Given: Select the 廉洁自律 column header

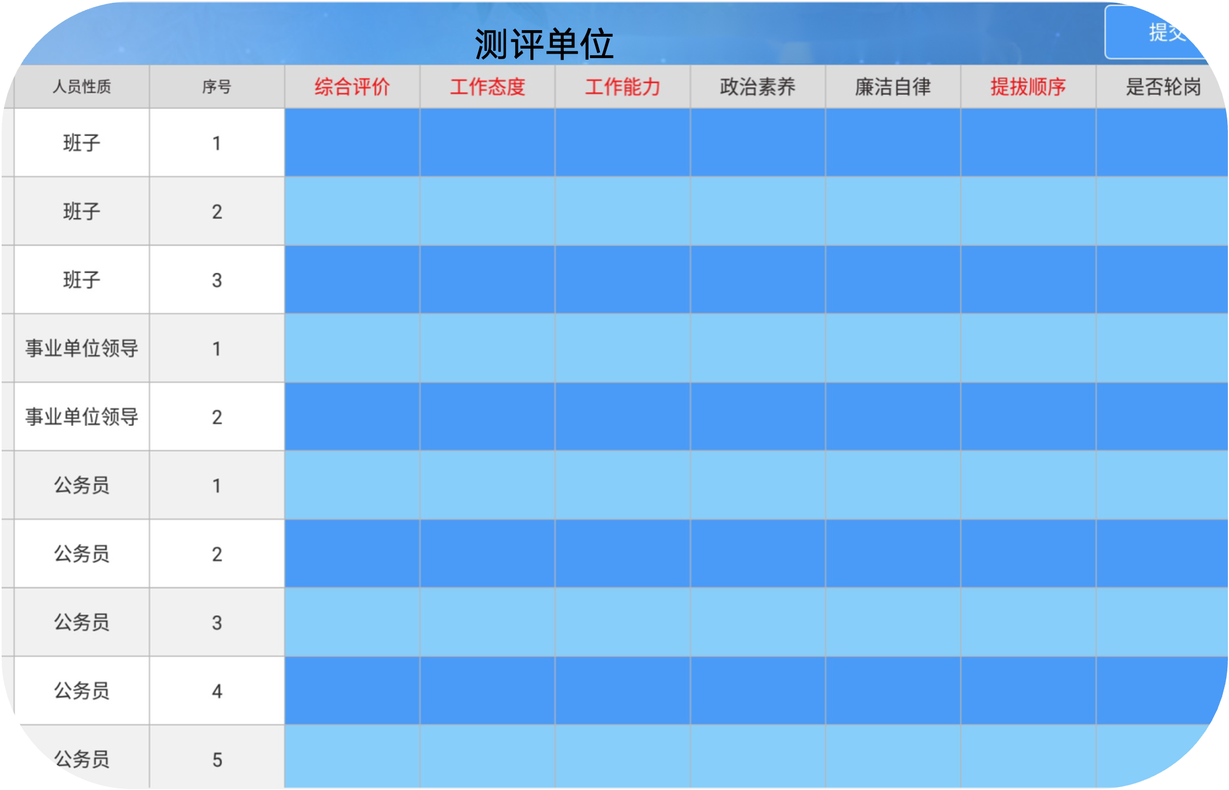Looking at the screenshot, I should (893, 87).
